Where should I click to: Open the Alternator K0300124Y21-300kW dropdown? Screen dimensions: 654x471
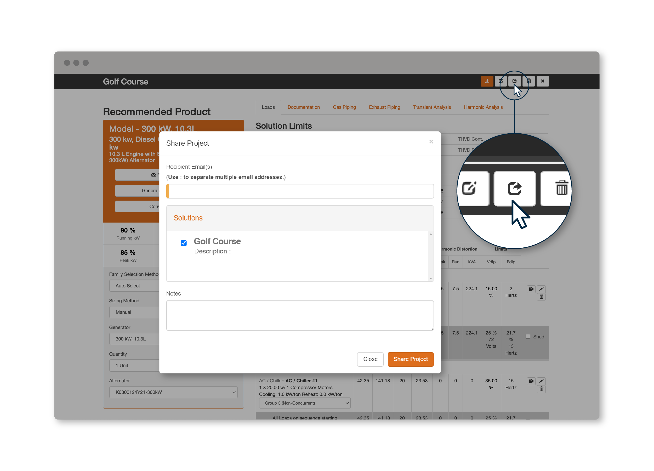tap(173, 392)
